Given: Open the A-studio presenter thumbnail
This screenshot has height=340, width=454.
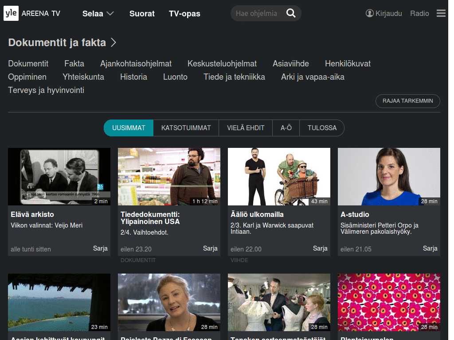Looking at the screenshot, I should tap(389, 177).
